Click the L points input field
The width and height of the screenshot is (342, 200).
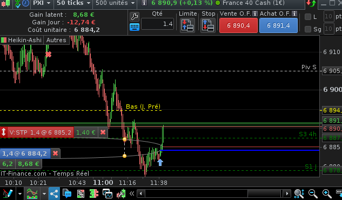point(328,17)
